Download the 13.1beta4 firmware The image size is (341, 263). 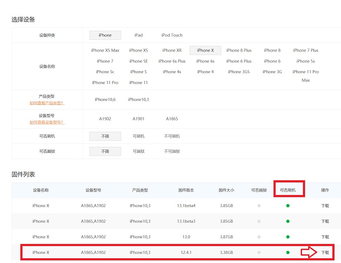[325, 206]
